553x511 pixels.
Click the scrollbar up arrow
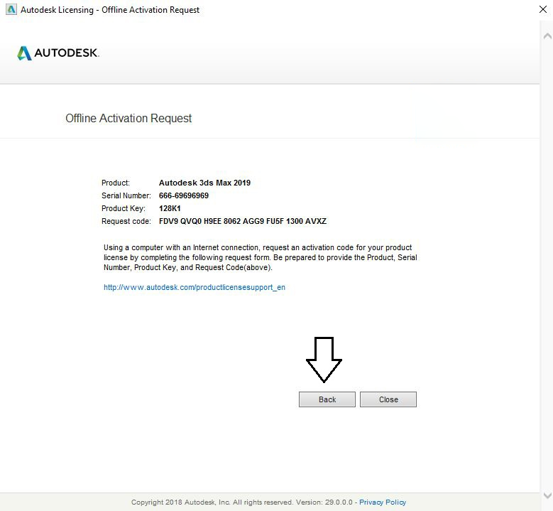coord(547,36)
